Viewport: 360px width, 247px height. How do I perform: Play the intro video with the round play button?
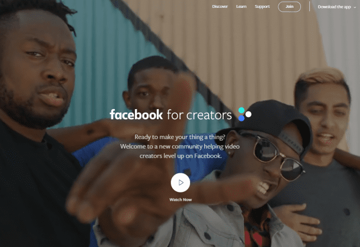[x=181, y=183]
